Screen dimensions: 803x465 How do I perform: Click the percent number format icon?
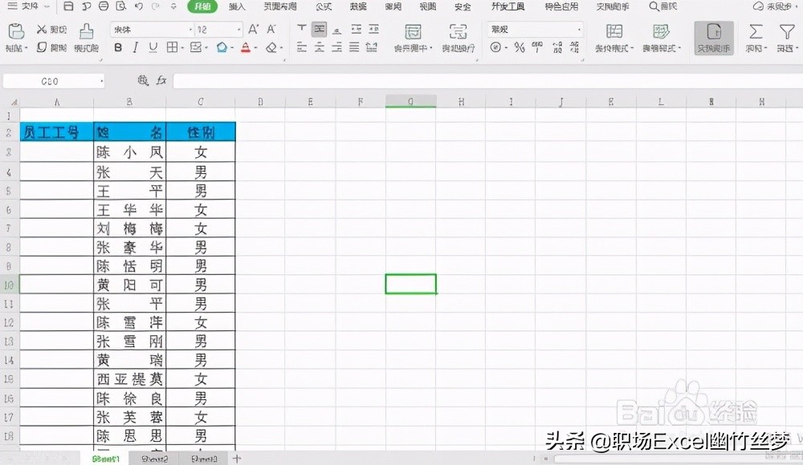520,48
